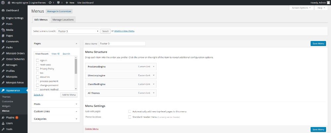Image resolution: width=331 pixels, height=133 pixels.
Task: Click the Menu Name input field
Action: [x=122, y=44]
